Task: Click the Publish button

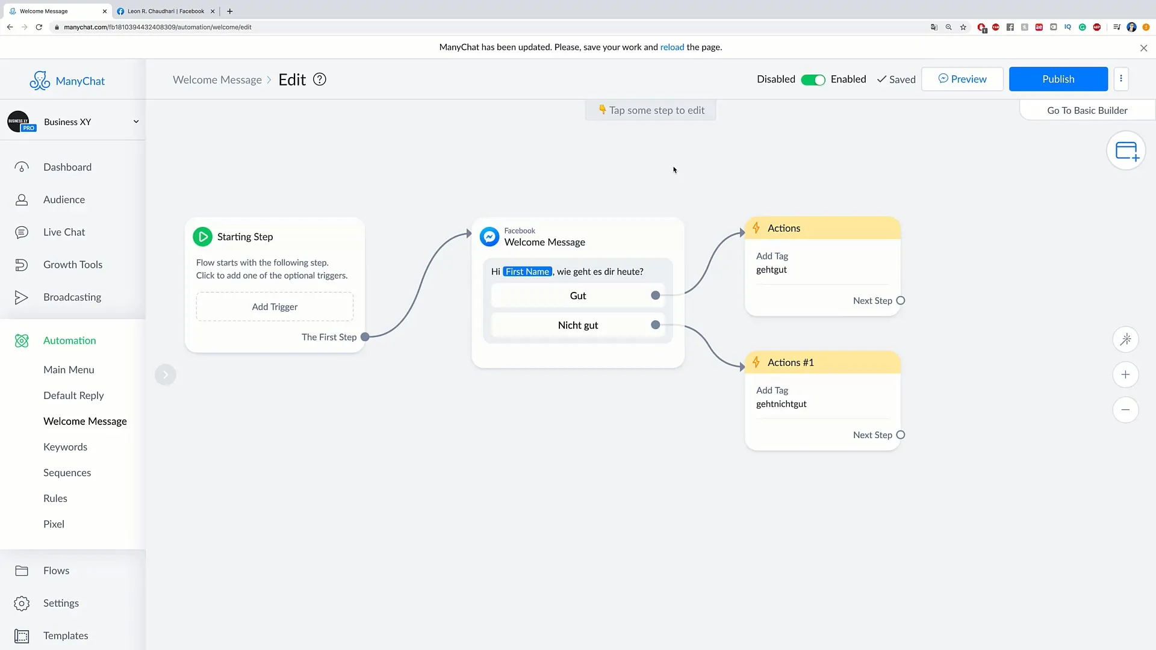Action: tap(1058, 79)
